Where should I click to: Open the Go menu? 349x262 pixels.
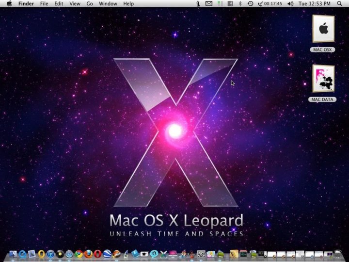click(x=90, y=3)
